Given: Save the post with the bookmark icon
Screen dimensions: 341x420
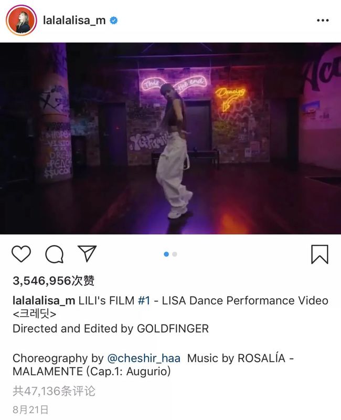Looking at the screenshot, I should (319, 254).
